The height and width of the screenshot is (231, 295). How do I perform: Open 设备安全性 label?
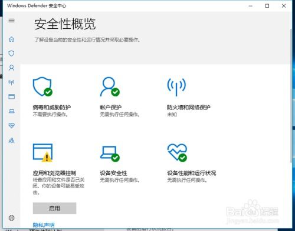pos(113,173)
